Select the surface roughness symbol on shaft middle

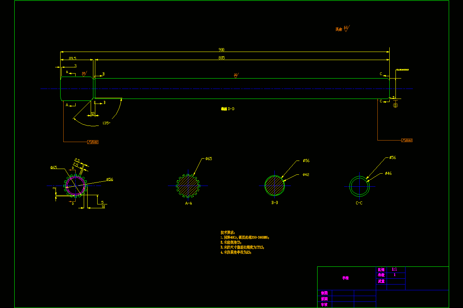pyautogui.click(x=235, y=75)
